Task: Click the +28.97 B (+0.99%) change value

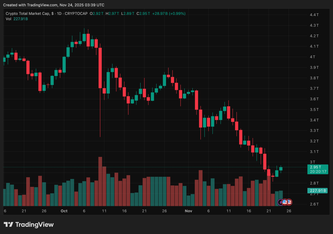Action: pyautogui.click(x=169, y=14)
